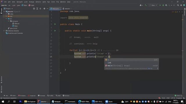Open Build menu

pos(44,2)
